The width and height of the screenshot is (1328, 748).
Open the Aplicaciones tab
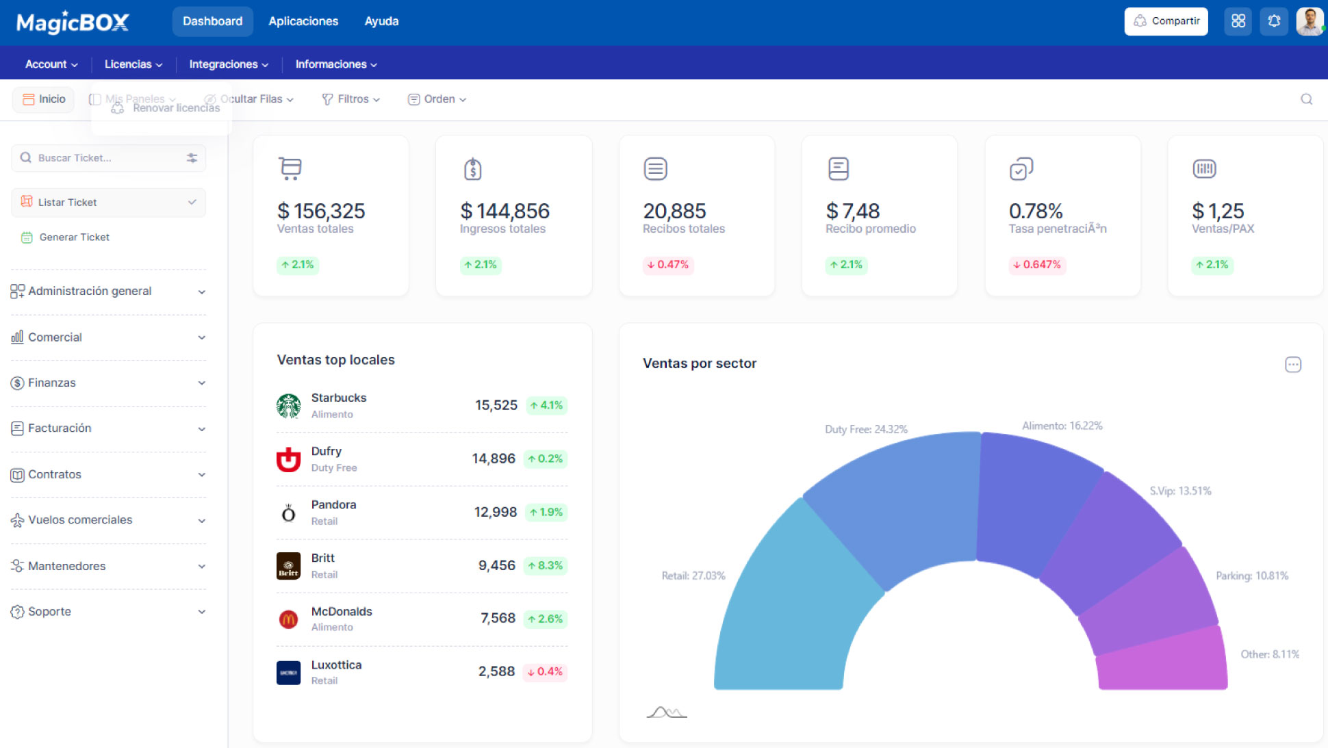303,21
